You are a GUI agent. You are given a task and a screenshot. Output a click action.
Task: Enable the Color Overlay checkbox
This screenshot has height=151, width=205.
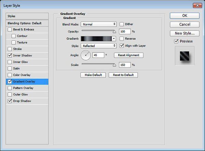(x=10, y=75)
